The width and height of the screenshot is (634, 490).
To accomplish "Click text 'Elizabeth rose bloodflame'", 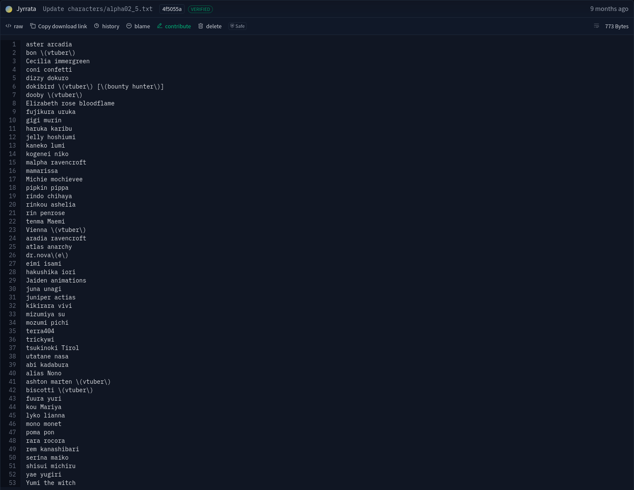I will tap(70, 103).
